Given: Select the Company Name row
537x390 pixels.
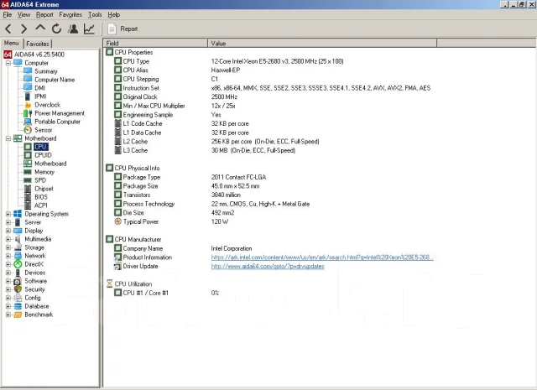Looking at the screenshot, I should (183, 248).
